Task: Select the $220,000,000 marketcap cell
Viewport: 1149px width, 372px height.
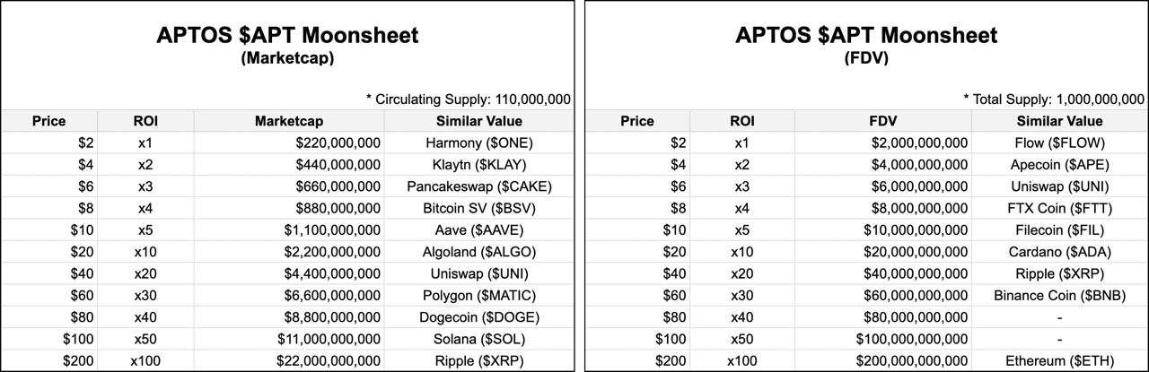Action: click(289, 143)
